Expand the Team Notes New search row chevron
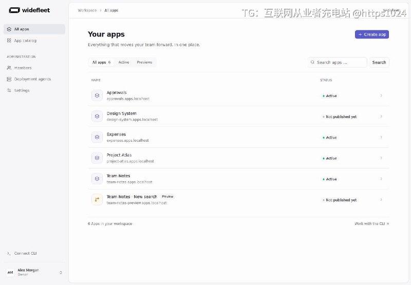The image size is (411, 285). [381, 199]
